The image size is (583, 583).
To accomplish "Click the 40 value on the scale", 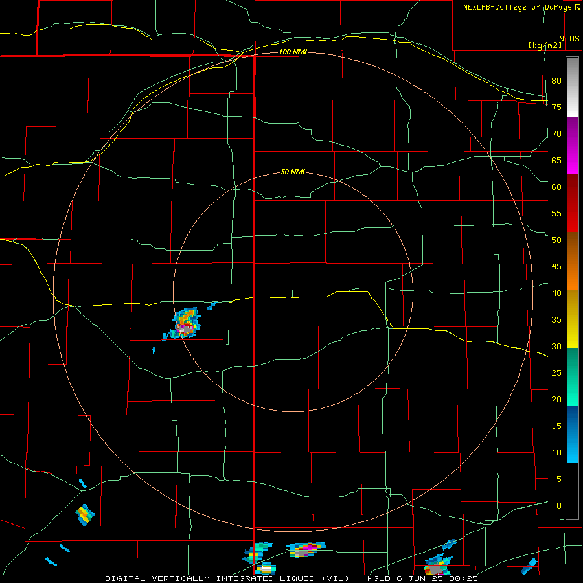I will pyautogui.click(x=556, y=293).
